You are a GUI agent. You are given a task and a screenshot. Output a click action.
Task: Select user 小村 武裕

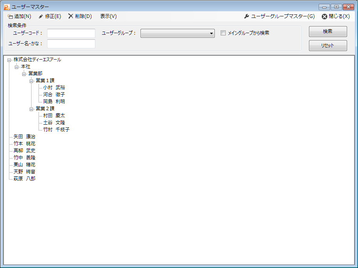click(x=54, y=88)
